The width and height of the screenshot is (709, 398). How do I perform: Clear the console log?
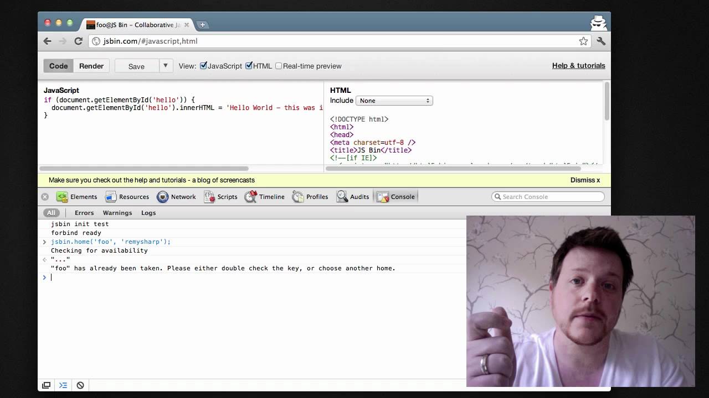pos(80,385)
